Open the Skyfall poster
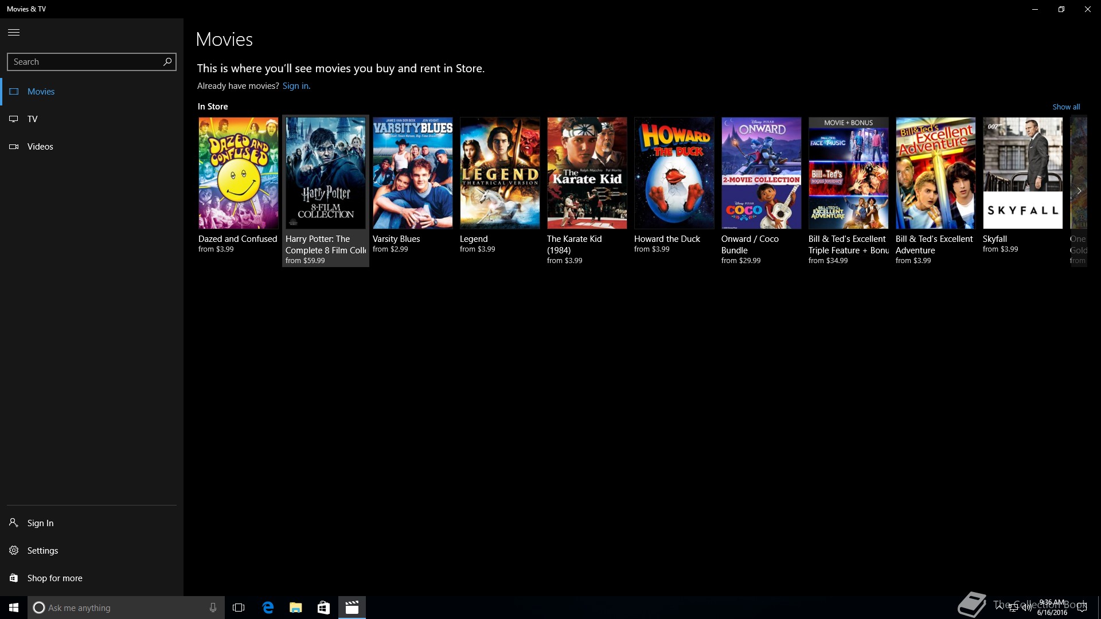1101x619 pixels. pos(1023,173)
